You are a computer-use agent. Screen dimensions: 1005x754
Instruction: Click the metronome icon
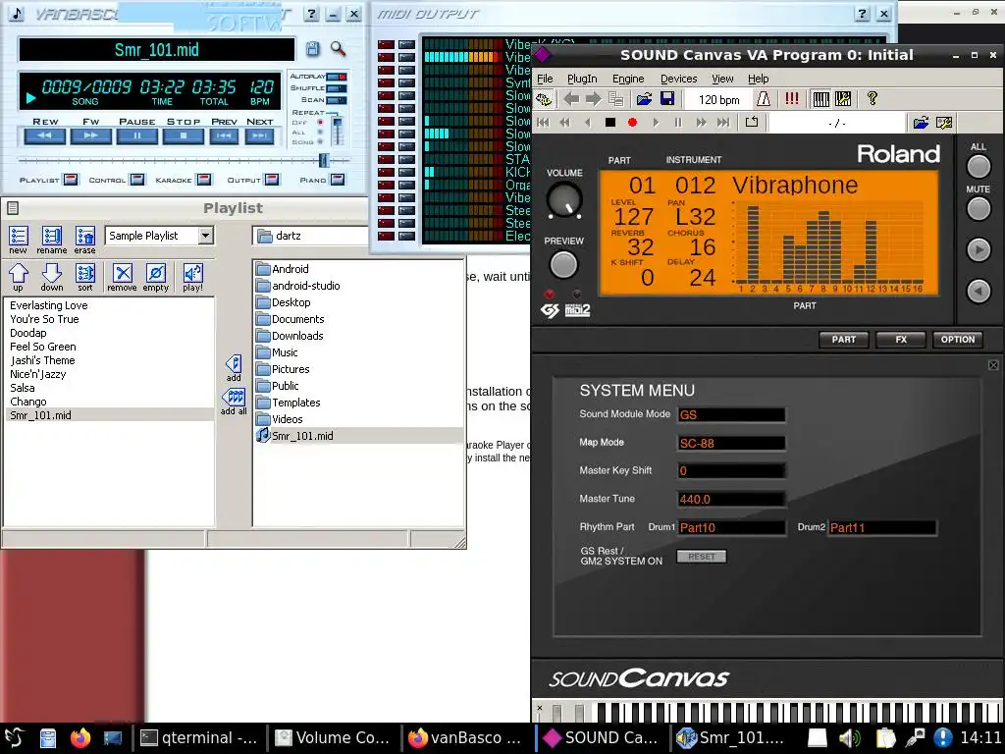tap(764, 99)
